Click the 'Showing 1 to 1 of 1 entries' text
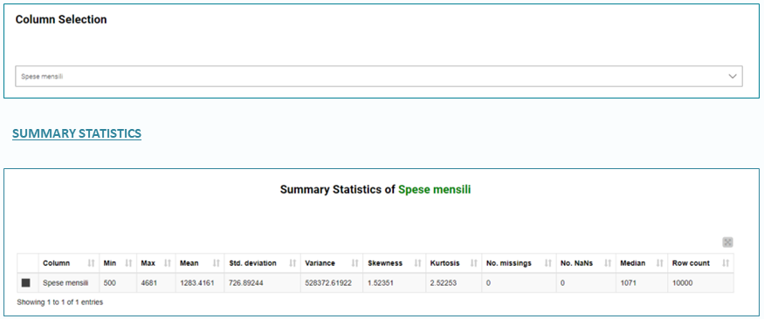This screenshot has width=764, height=319. [x=60, y=302]
